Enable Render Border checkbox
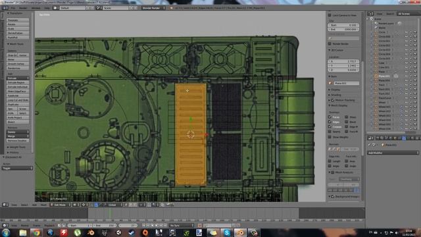This screenshot has height=237, width=421. click(330, 43)
